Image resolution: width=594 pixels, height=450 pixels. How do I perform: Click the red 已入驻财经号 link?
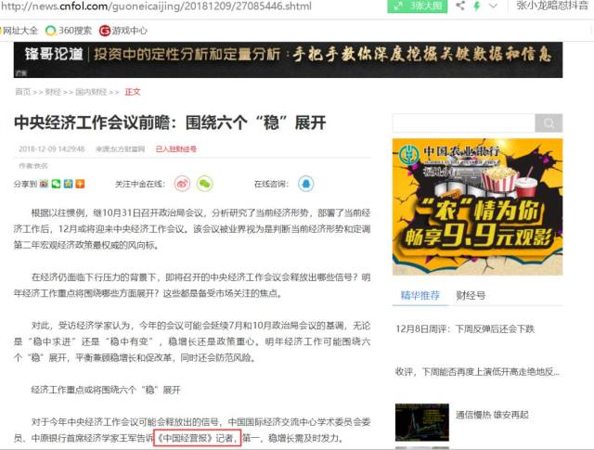click(x=175, y=148)
